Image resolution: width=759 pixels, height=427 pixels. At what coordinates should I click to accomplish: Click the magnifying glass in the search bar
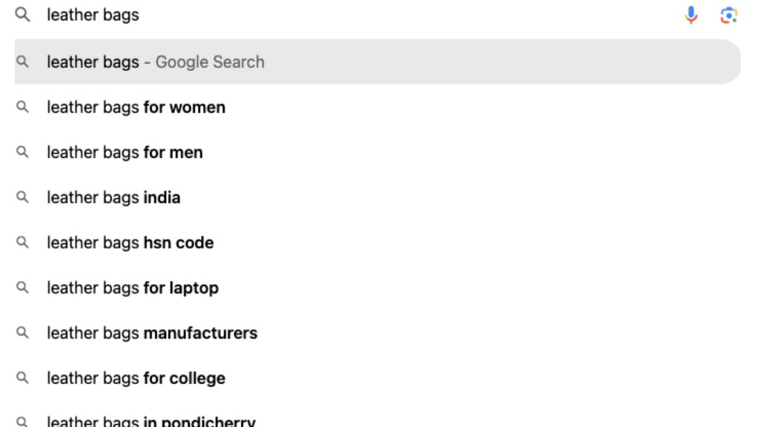[21, 14]
